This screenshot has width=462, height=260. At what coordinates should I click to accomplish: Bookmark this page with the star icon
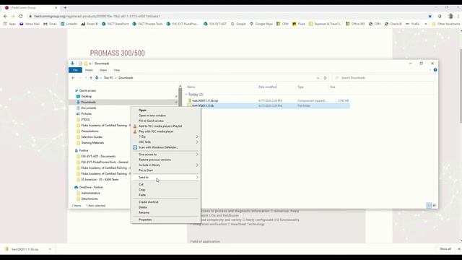(x=430, y=16)
